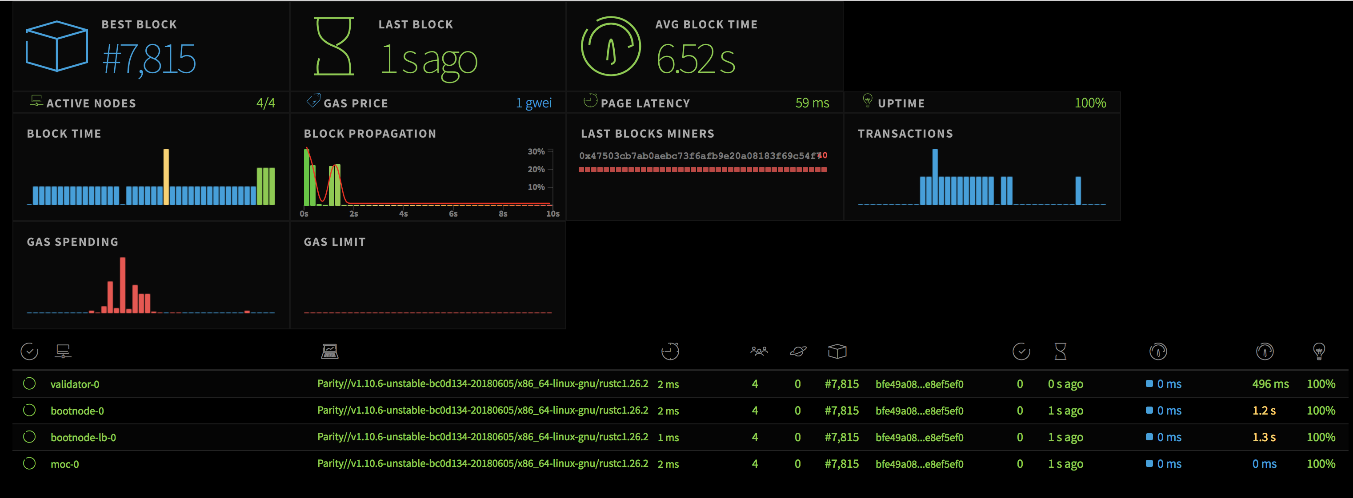Sort by node latency clock icon
Screen dimensions: 1353x498
670,351
